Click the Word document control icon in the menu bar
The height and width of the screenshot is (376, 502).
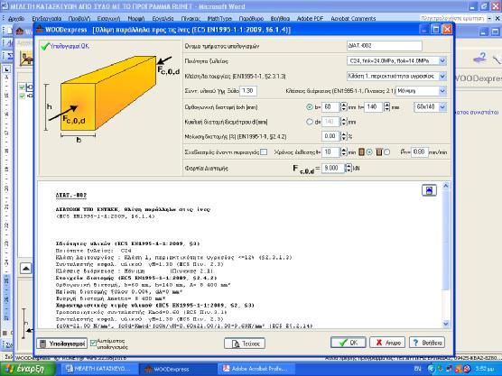pos(5,6)
